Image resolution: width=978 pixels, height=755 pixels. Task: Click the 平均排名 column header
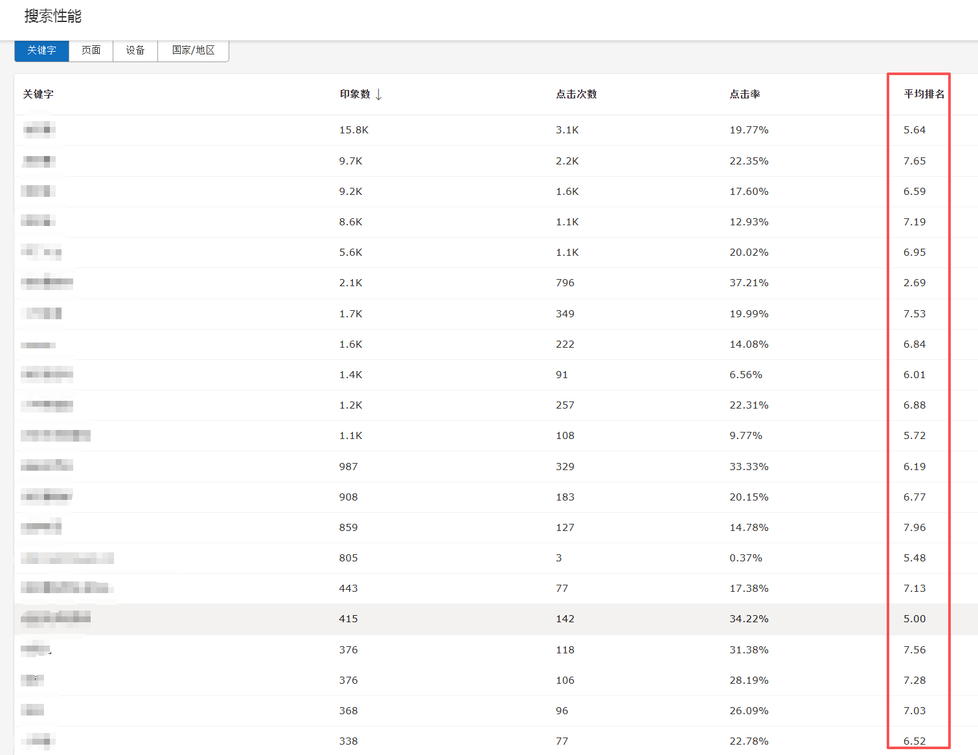click(x=924, y=95)
